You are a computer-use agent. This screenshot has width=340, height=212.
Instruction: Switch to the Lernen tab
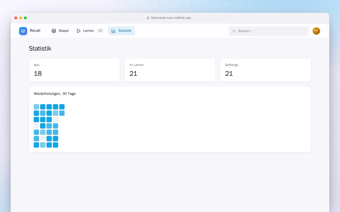pos(90,31)
